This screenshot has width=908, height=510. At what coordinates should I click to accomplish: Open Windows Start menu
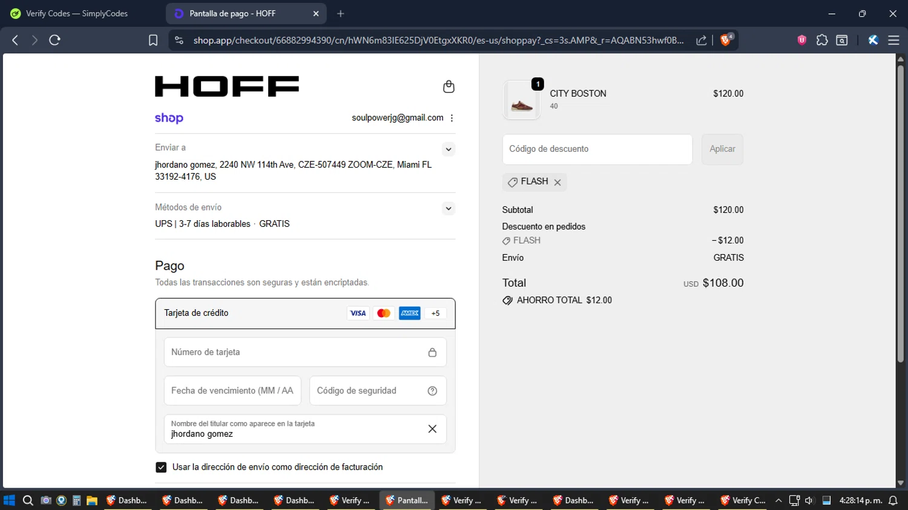coord(9,500)
